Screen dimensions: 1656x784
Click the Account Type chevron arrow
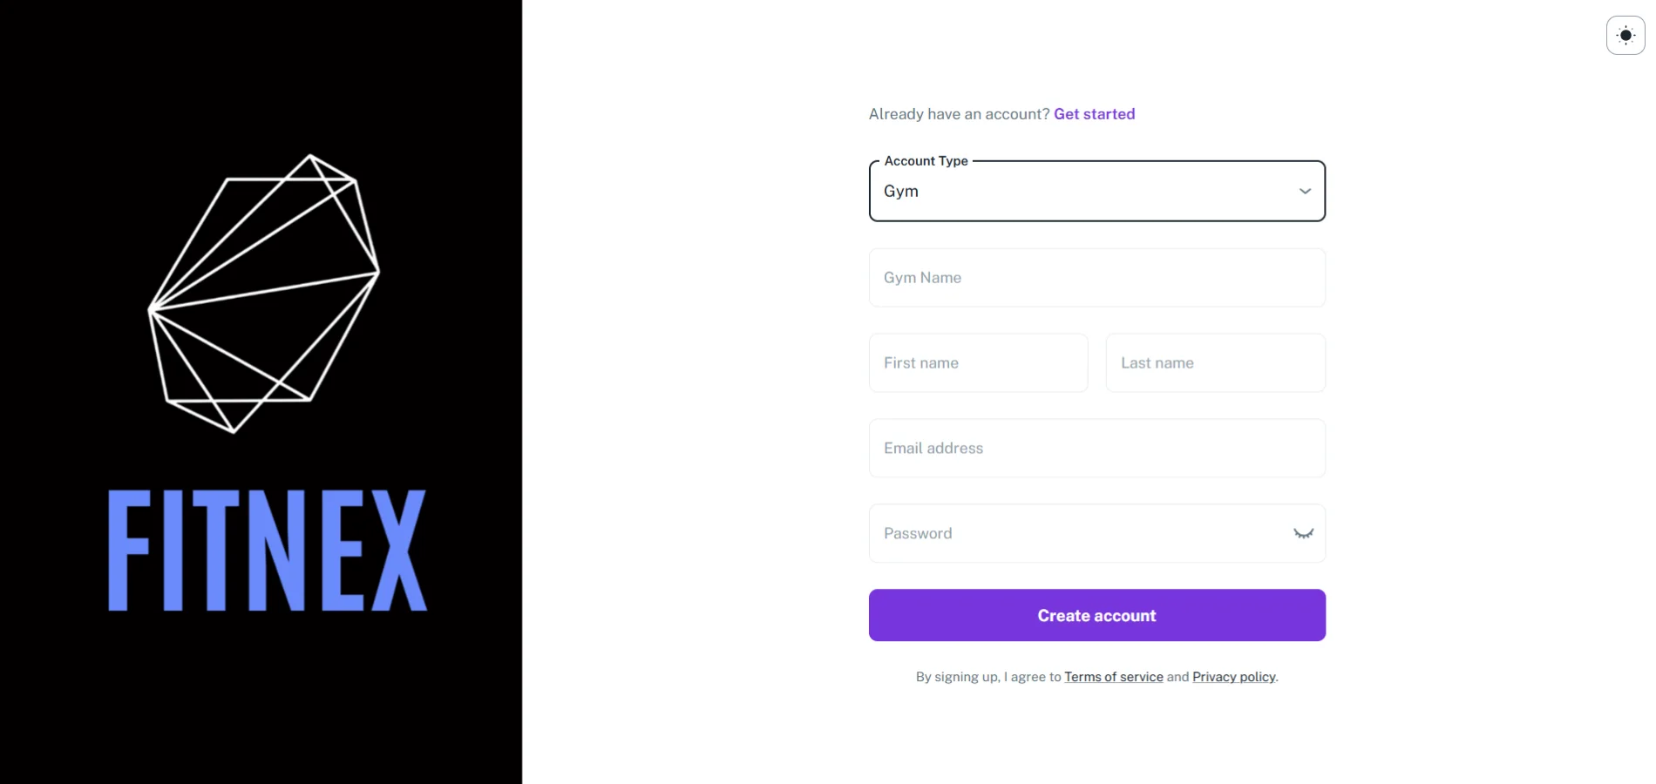[x=1305, y=192]
